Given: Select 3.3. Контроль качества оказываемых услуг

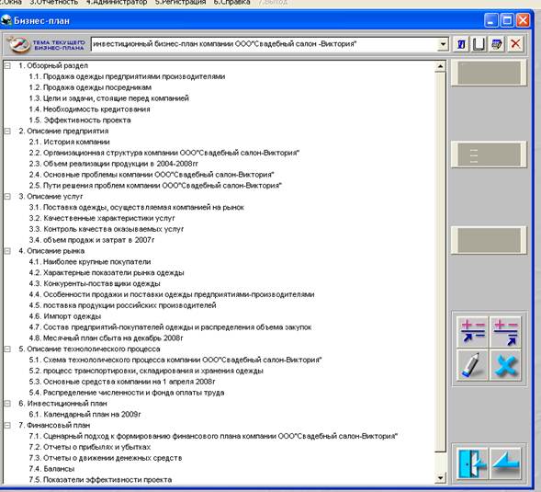Looking at the screenshot, I should pyautogui.click(x=107, y=229).
